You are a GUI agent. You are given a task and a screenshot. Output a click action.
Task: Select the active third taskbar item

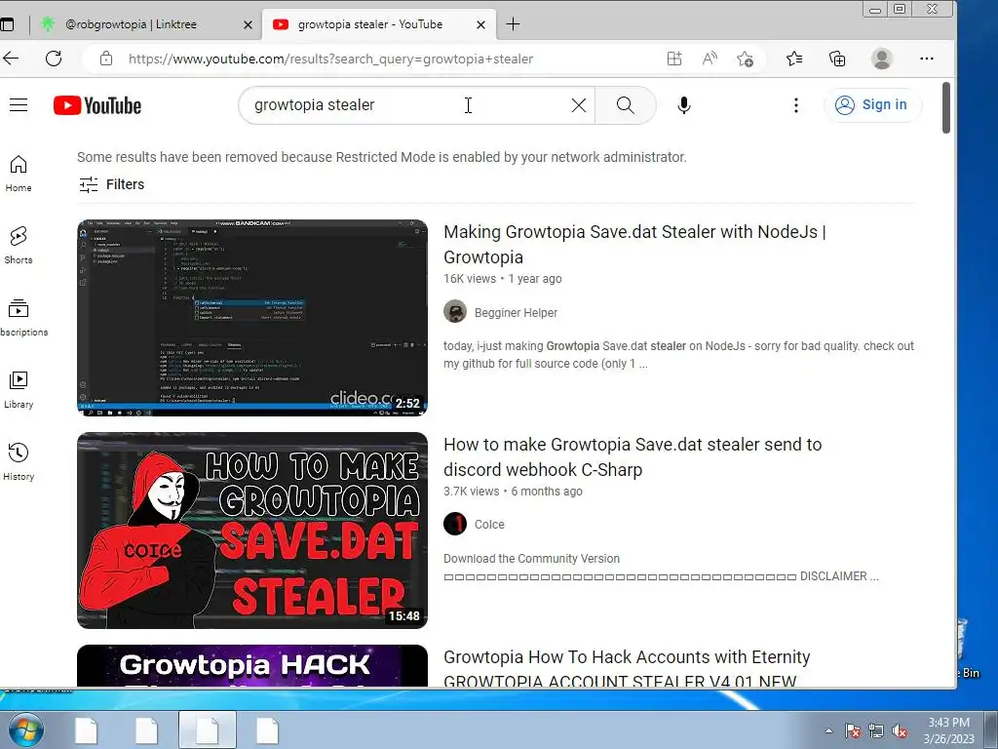[208, 730]
